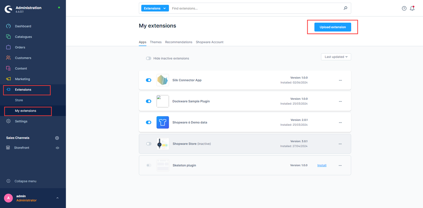423x208 pixels.
Task: Click the Marketing megaphone icon
Action: coord(9,79)
